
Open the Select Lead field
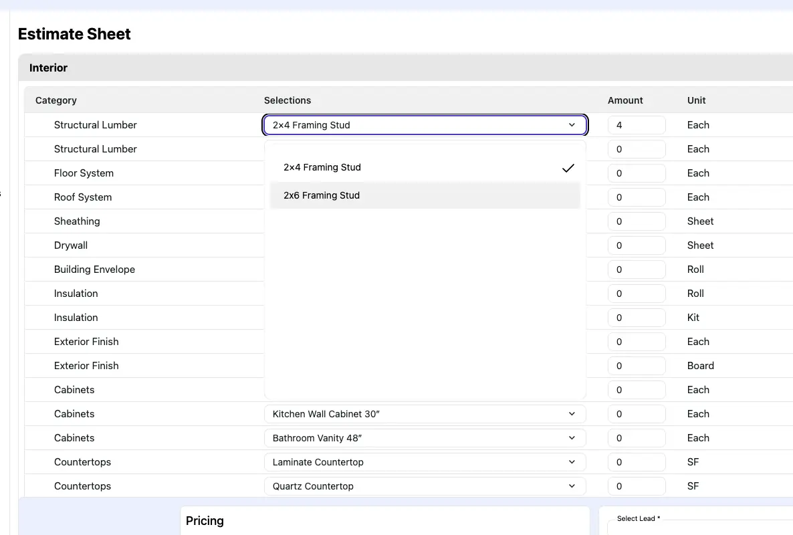pos(699,528)
